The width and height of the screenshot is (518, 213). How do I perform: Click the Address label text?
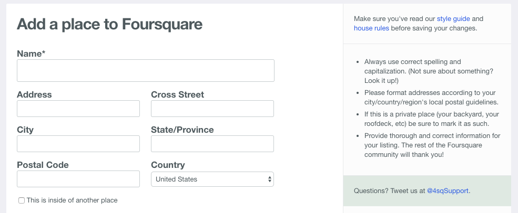pos(34,94)
